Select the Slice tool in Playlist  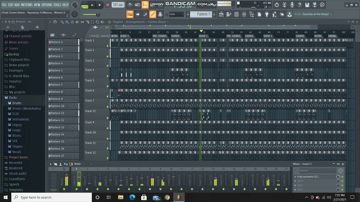pos(87,22)
